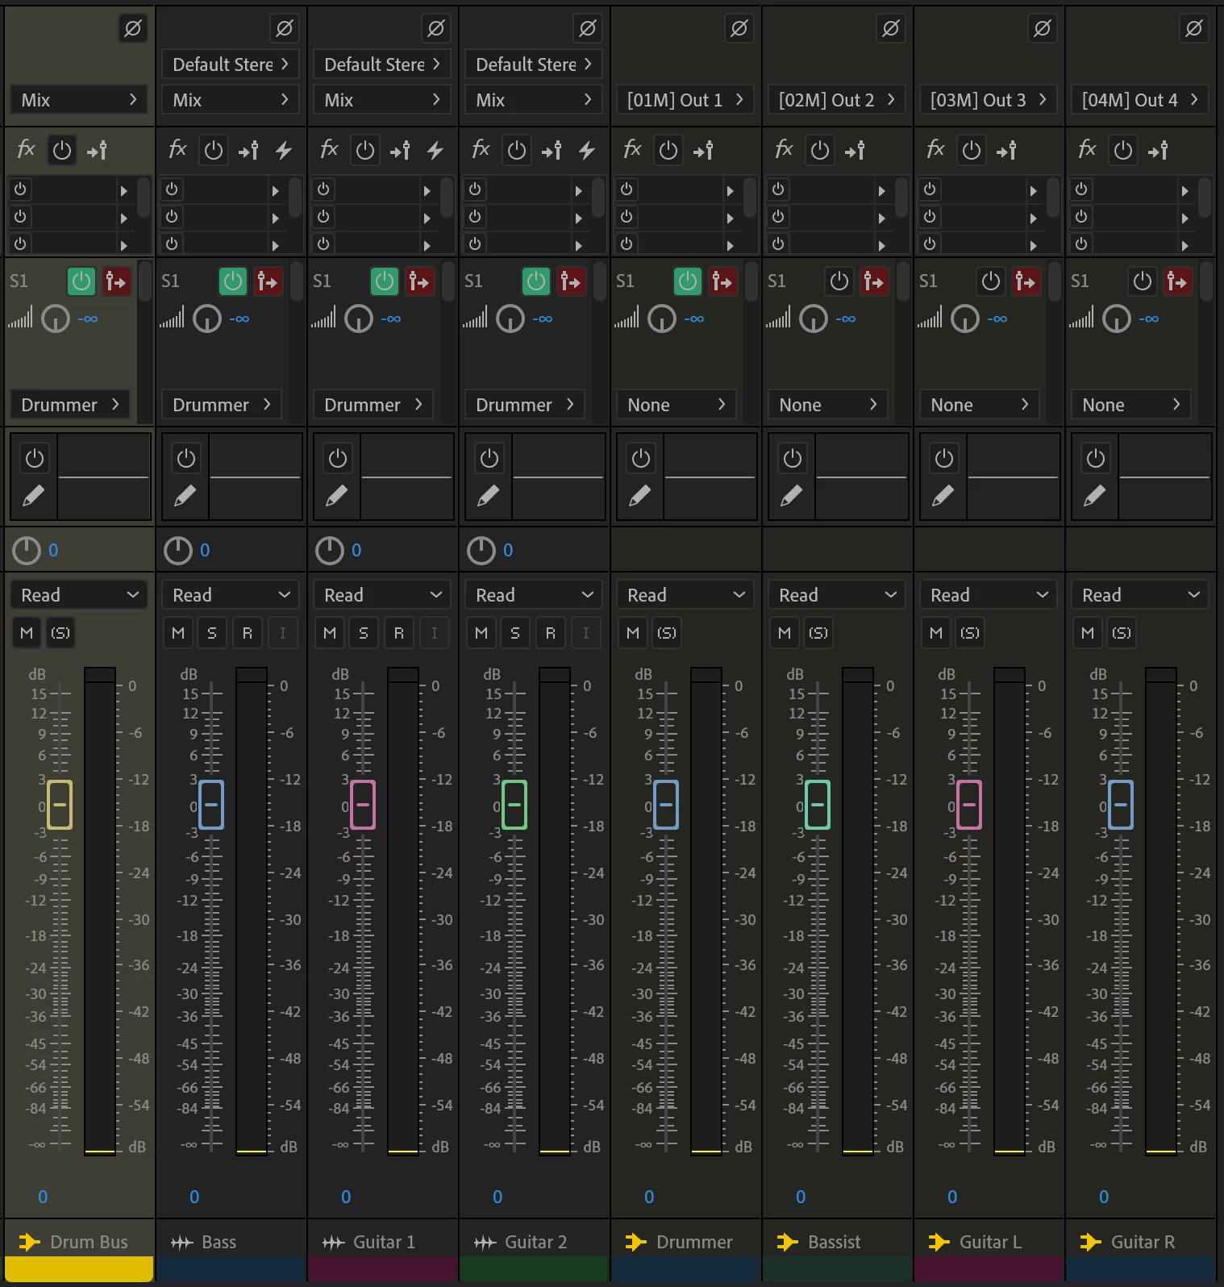
Task: Enable send S1 power on Guitar L
Action: pos(991,281)
